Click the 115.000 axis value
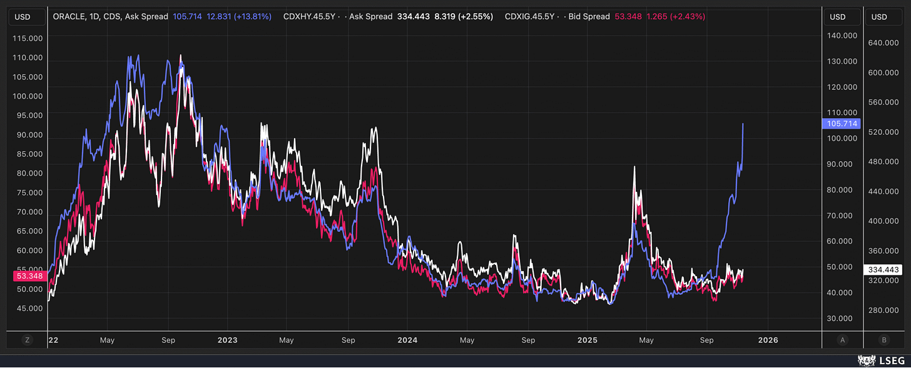 (27, 38)
